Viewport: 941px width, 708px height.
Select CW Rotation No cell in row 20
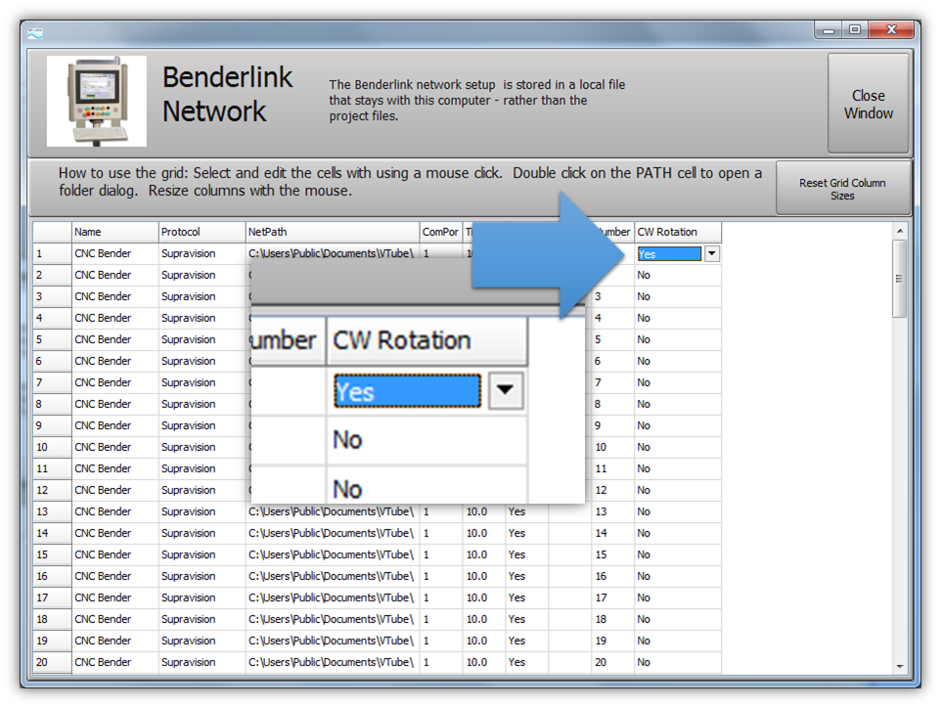pyautogui.click(x=677, y=662)
